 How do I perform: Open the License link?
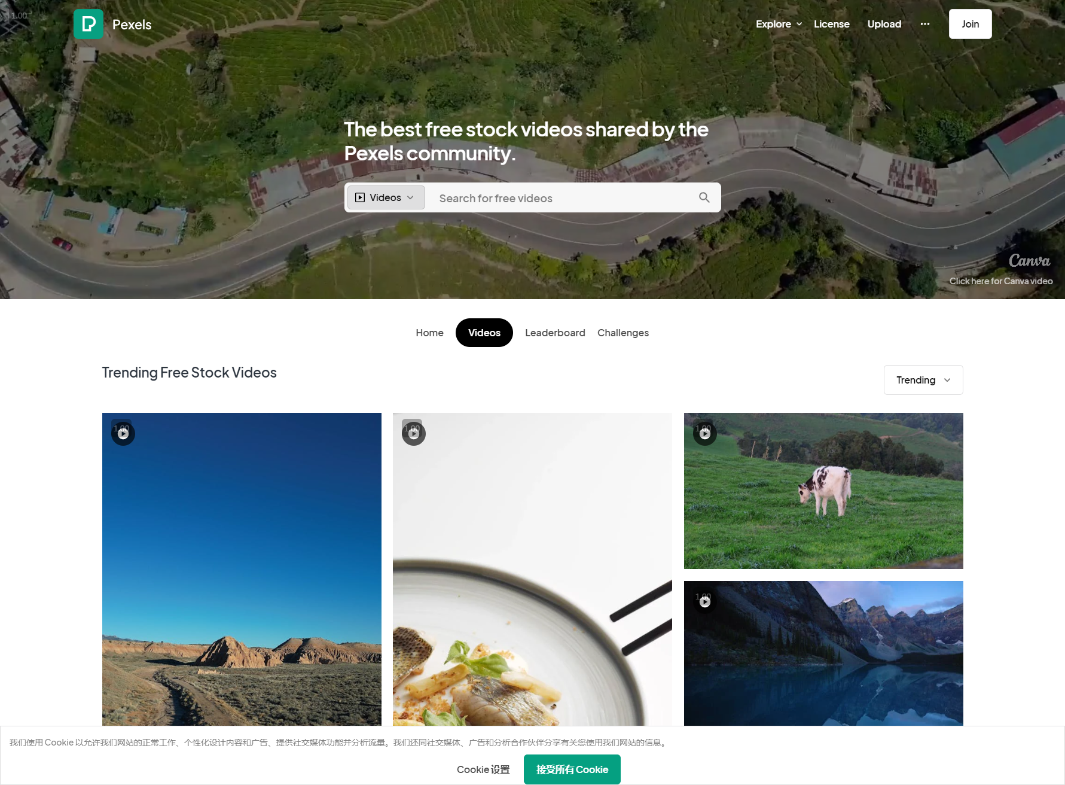[831, 24]
